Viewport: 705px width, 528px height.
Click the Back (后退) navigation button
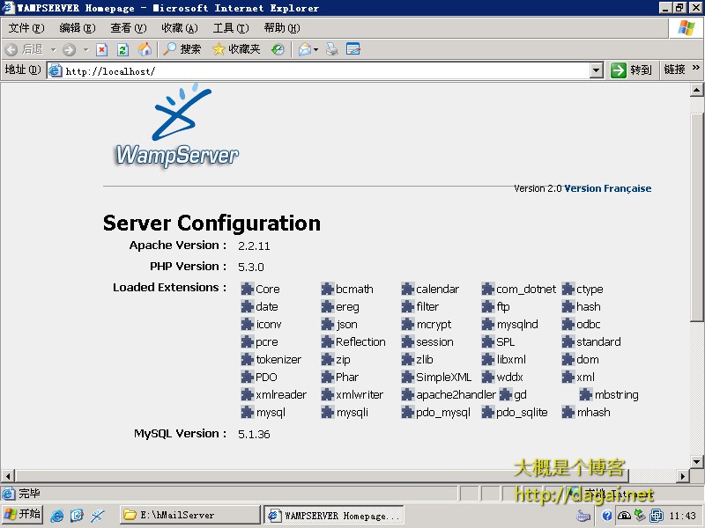tap(24, 49)
